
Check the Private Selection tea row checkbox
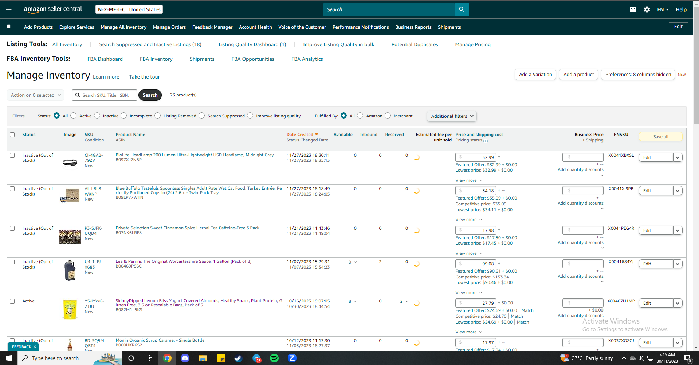point(12,228)
